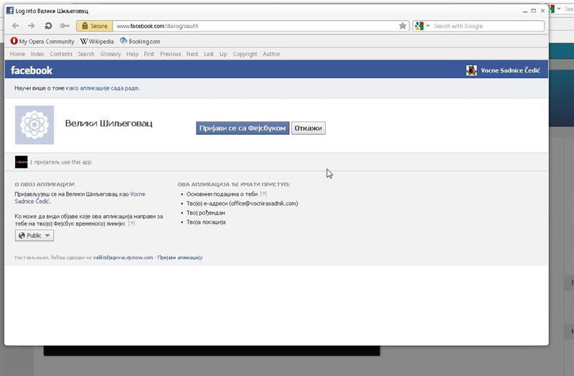The height and width of the screenshot is (376, 574).
Task: Cancel with the Откажи button
Action: [x=309, y=128]
